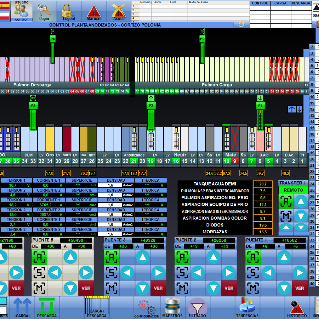Open the Carga section in bottom bar

pyautogui.click(x=22, y=307)
